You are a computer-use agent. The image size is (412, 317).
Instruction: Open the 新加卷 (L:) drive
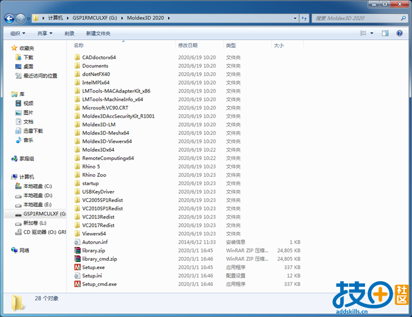pyautogui.click(x=35, y=223)
